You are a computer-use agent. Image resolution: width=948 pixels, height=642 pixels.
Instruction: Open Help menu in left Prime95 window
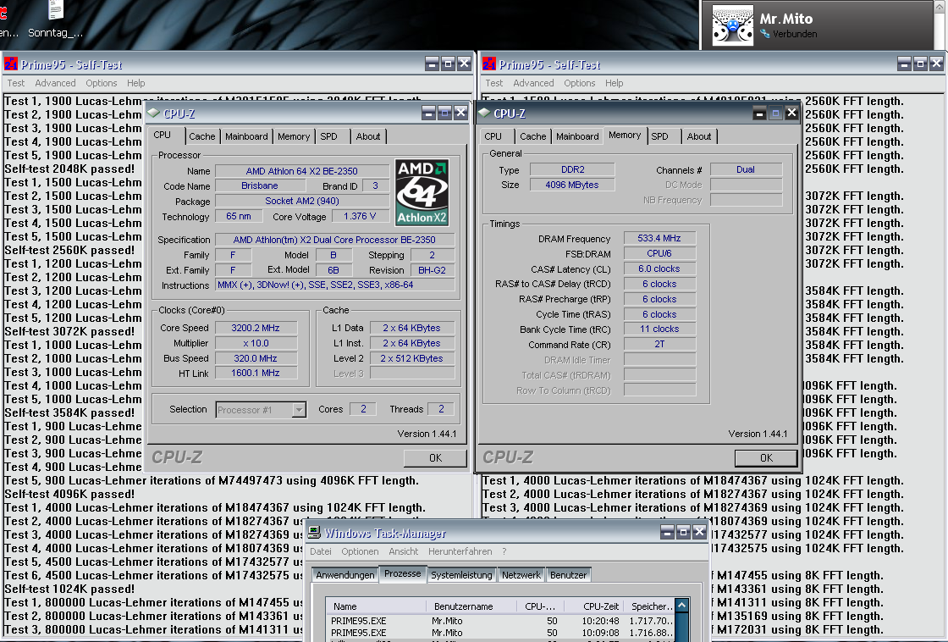(136, 83)
